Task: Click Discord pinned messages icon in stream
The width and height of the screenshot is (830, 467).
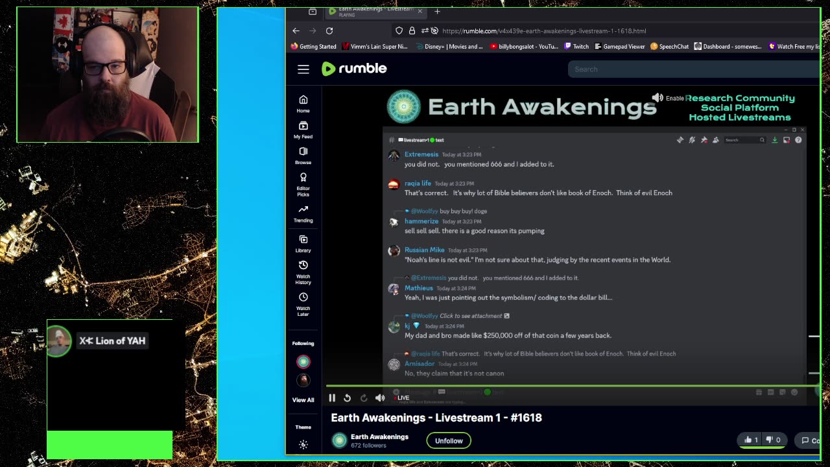Action: point(704,140)
